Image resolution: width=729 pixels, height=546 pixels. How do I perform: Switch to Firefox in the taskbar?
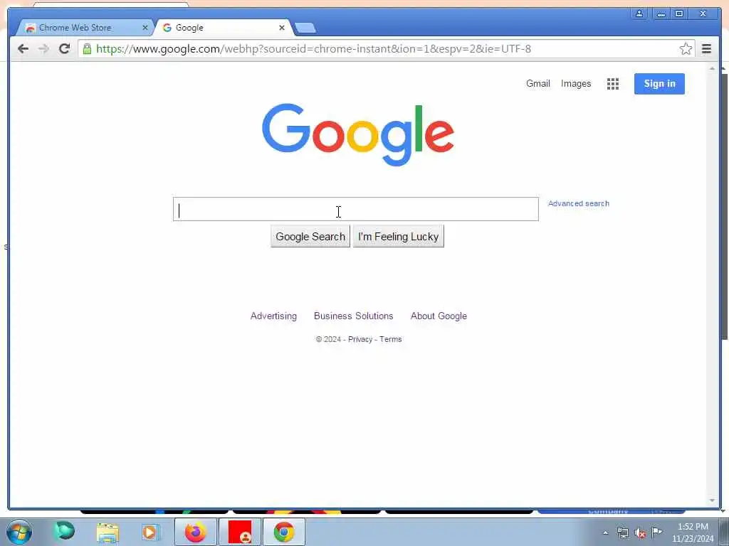tap(195, 532)
